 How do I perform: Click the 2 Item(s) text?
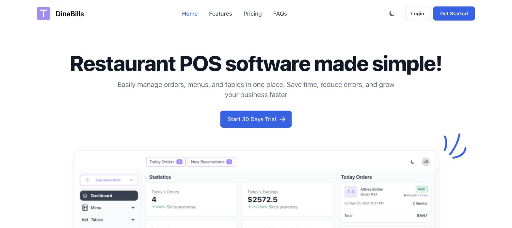pos(420,203)
